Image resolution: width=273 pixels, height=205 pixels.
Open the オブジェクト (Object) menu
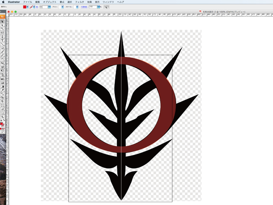(x=49, y=2)
